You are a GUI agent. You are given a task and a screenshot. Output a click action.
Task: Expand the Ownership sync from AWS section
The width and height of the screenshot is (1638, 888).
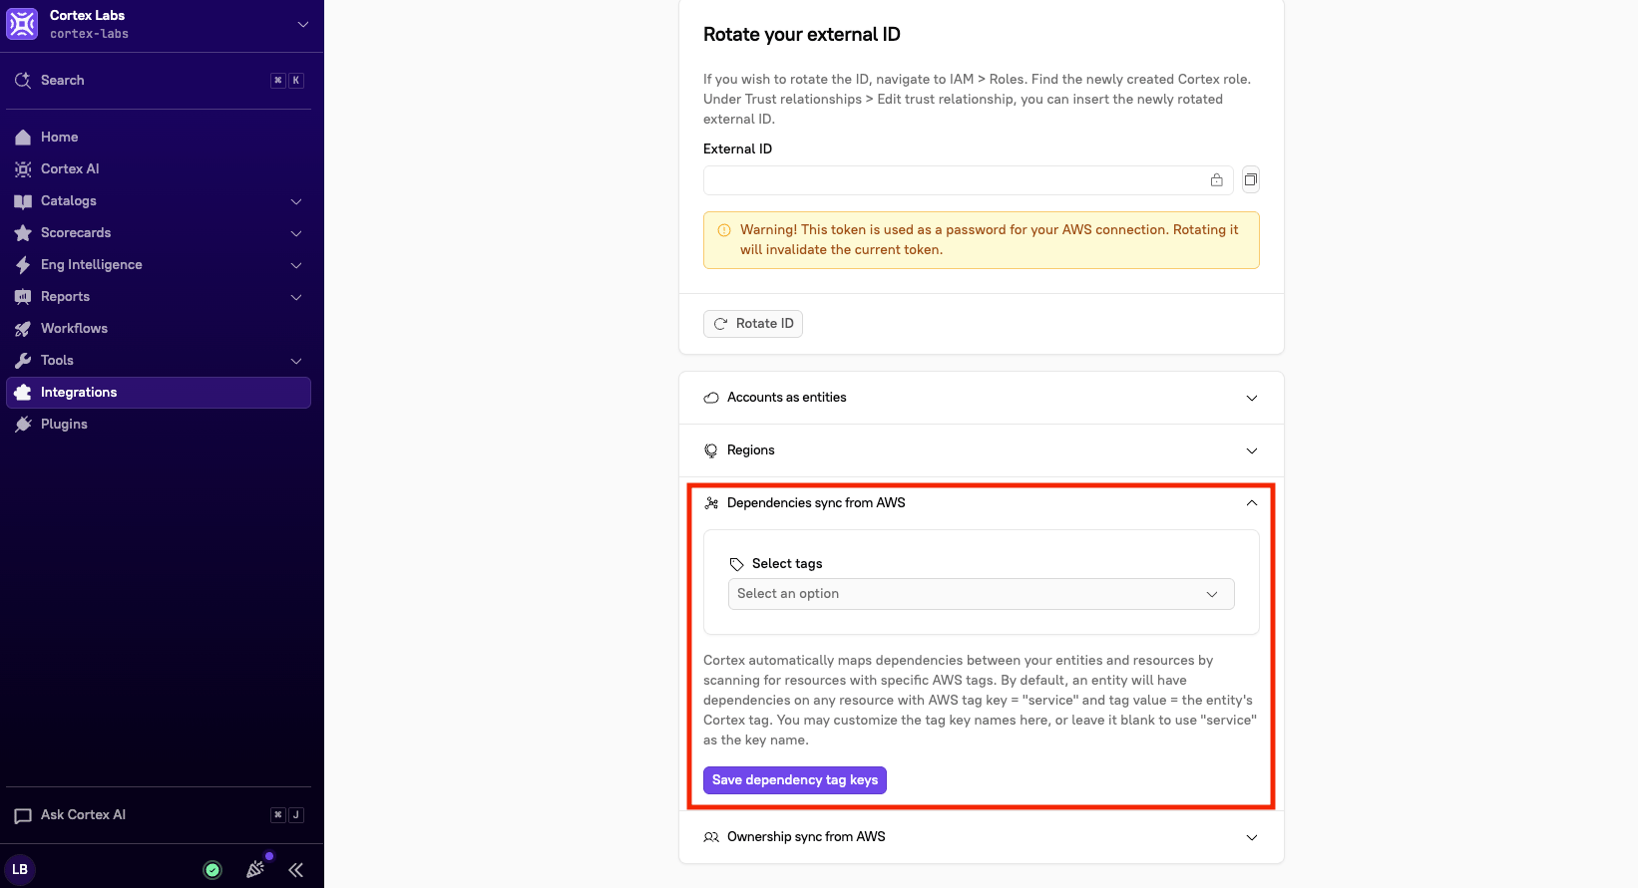[x=982, y=837]
